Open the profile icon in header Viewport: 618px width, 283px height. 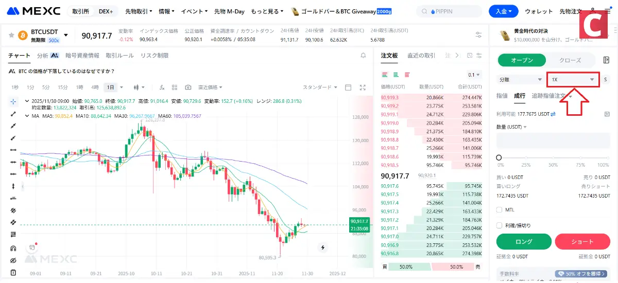point(593,11)
